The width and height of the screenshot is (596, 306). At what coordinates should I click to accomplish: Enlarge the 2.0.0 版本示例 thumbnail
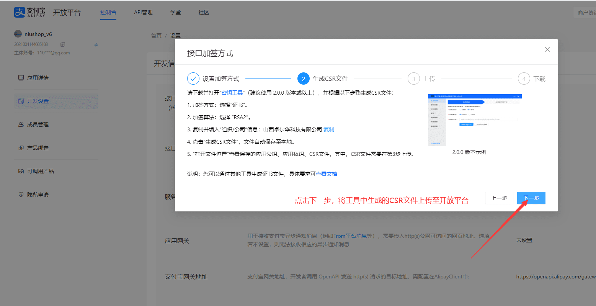pos(475,120)
